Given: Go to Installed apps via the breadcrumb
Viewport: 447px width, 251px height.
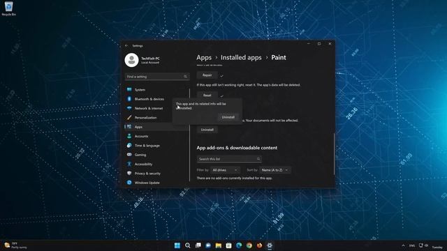Looking at the screenshot, I should (x=241, y=57).
